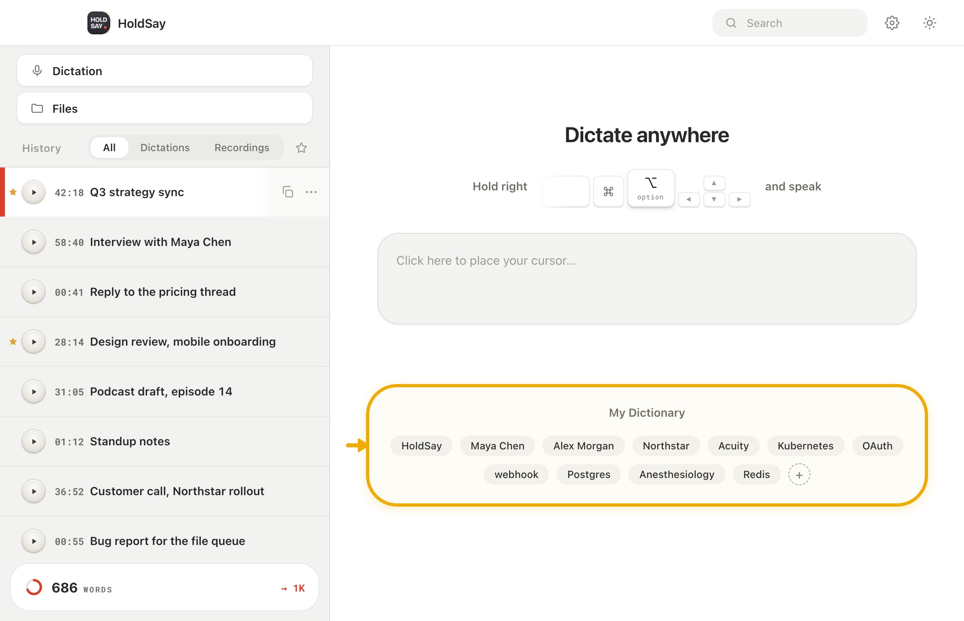Open more options for Q3 strategy sync
This screenshot has width=964, height=621.
(311, 192)
